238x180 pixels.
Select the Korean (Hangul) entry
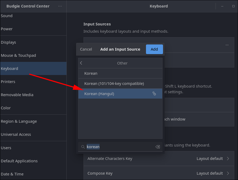tap(120, 93)
